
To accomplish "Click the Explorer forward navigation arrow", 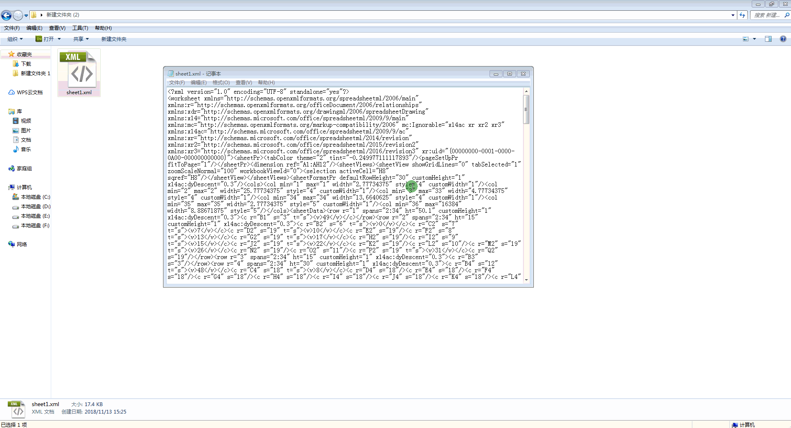I will point(18,15).
